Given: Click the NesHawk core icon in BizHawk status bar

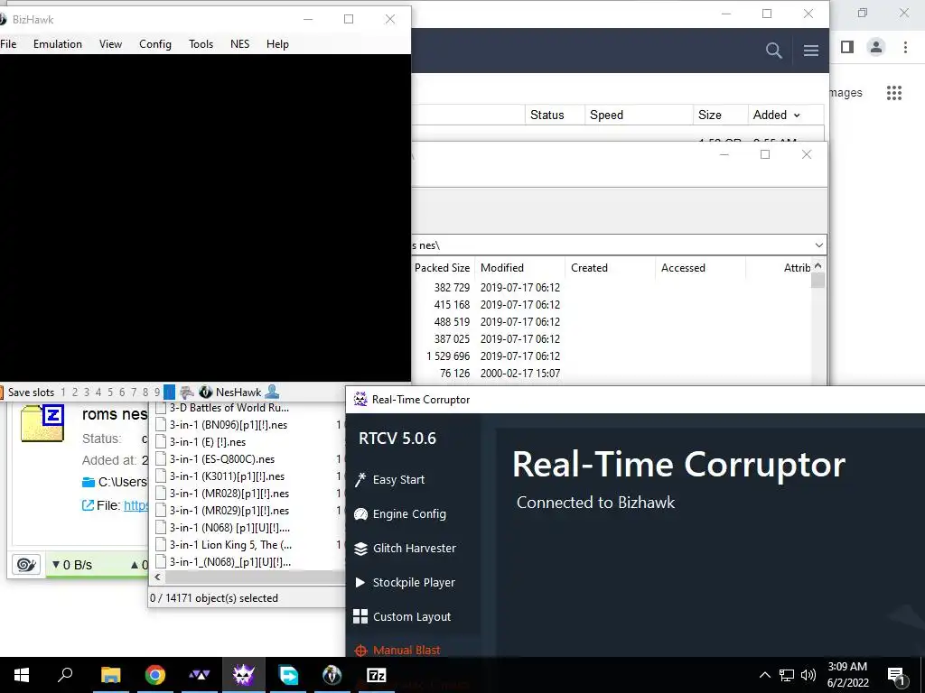Looking at the screenshot, I should [205, 392].
